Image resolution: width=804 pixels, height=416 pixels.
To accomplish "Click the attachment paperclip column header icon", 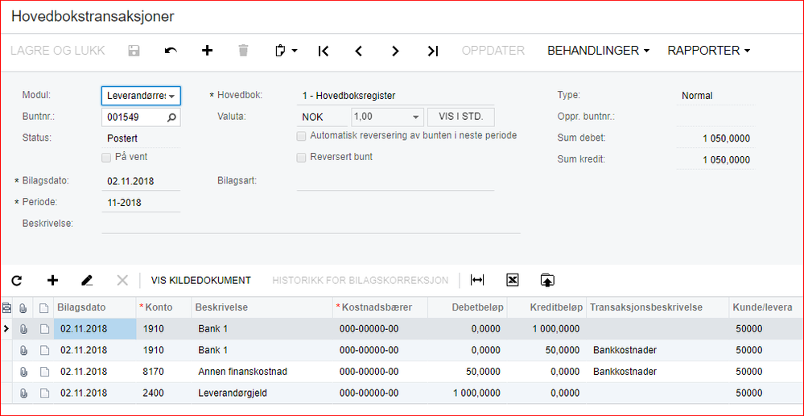I will click(23, 307).
